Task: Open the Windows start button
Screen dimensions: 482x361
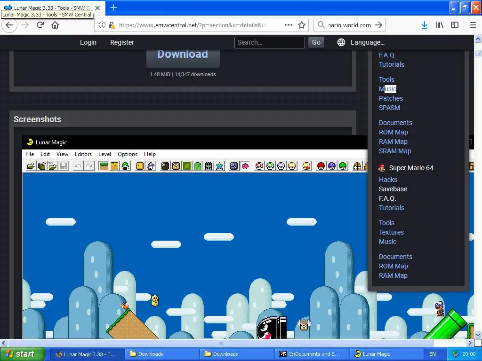Action: point(22,354)
